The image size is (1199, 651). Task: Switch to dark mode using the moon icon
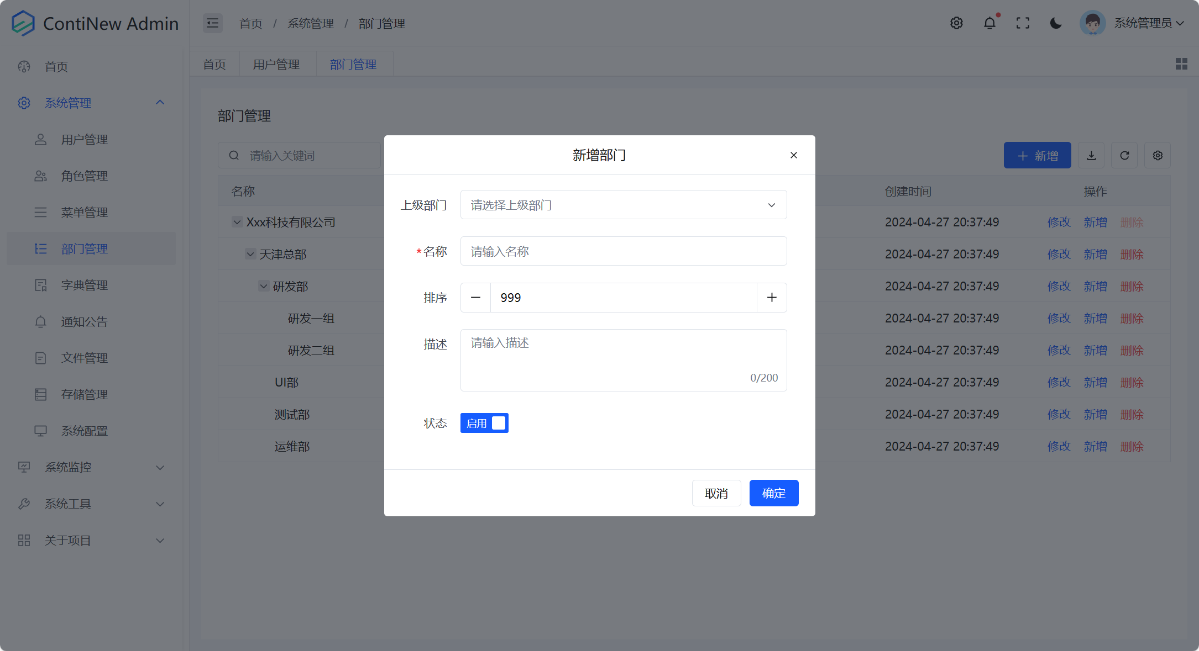click(1056, 23)
